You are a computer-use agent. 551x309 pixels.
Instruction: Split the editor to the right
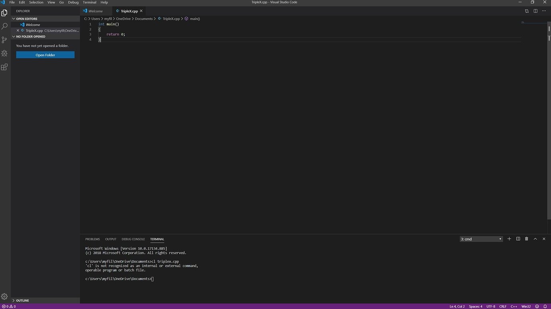[x=535, y=11]
